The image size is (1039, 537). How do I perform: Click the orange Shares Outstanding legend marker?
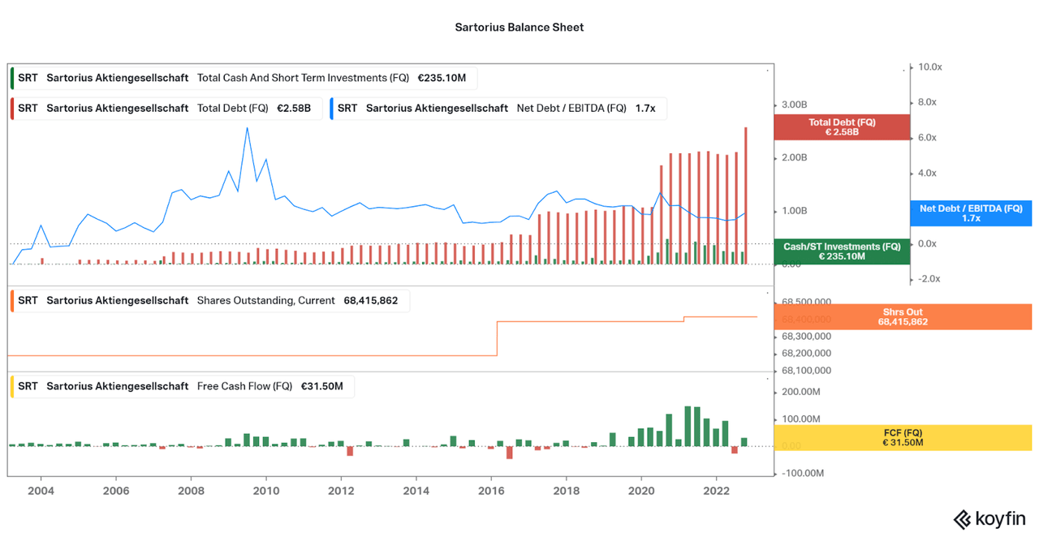pos(11,300)
